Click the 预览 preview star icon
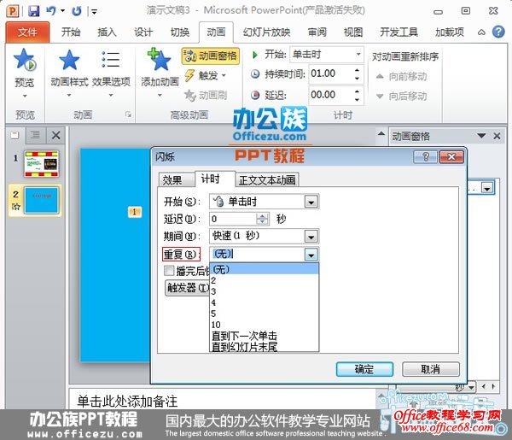512x440 pixels. 25,60
